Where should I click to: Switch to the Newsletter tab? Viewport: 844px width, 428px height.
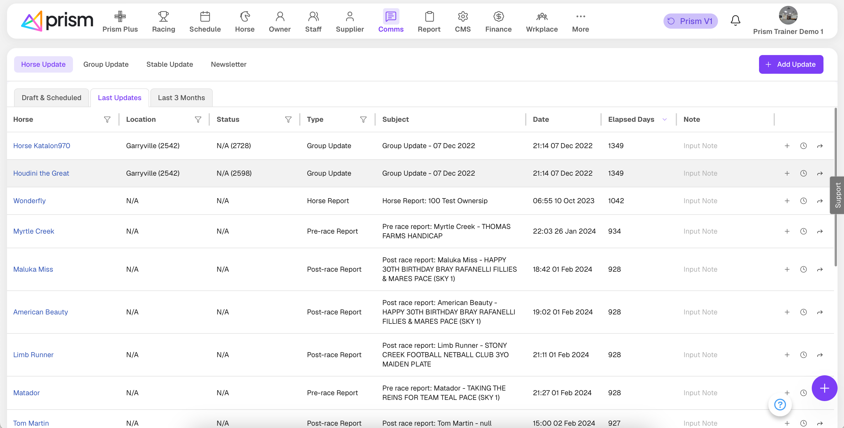[x=229, y=64]
